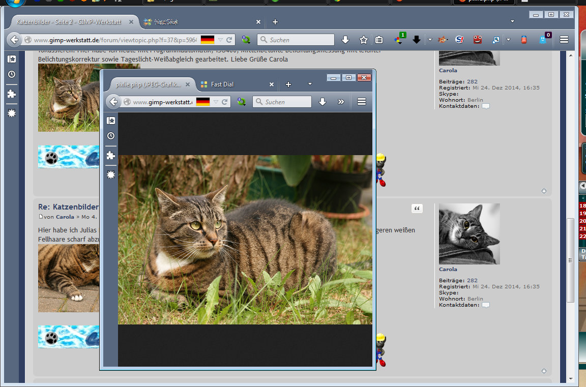Click the quote button on Carola's post
This screenshot has height=387, width=586.
[417, 209]
